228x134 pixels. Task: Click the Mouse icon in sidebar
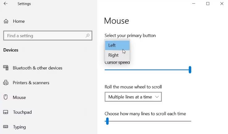(6, 97)
